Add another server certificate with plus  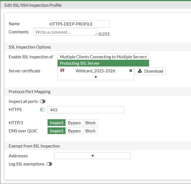[96, 77]
